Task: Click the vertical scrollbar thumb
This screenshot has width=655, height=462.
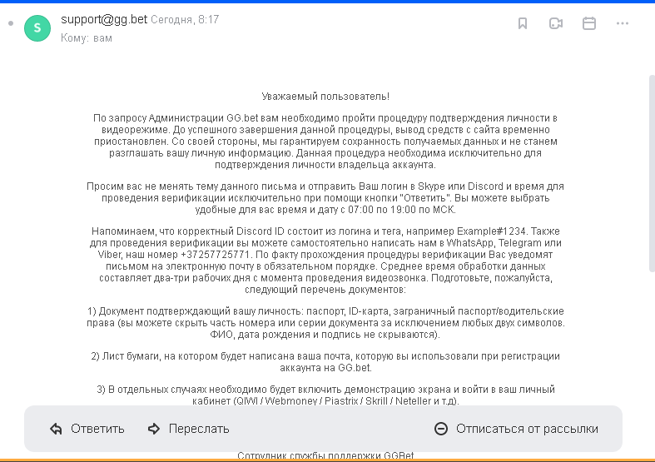Action: pos(652,173)
